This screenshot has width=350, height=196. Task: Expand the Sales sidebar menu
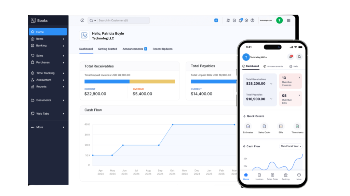48,55
